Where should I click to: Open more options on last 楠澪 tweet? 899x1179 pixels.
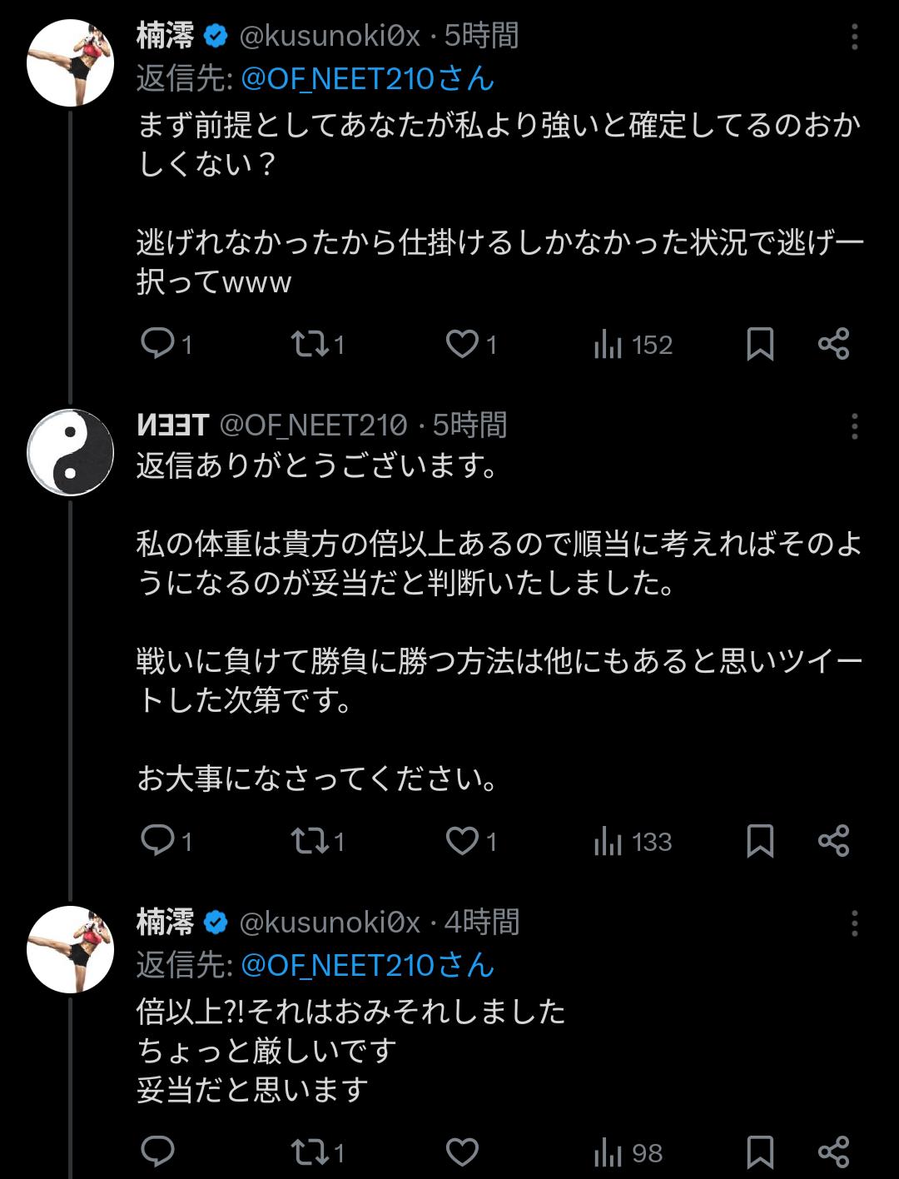tap(855, 923)
